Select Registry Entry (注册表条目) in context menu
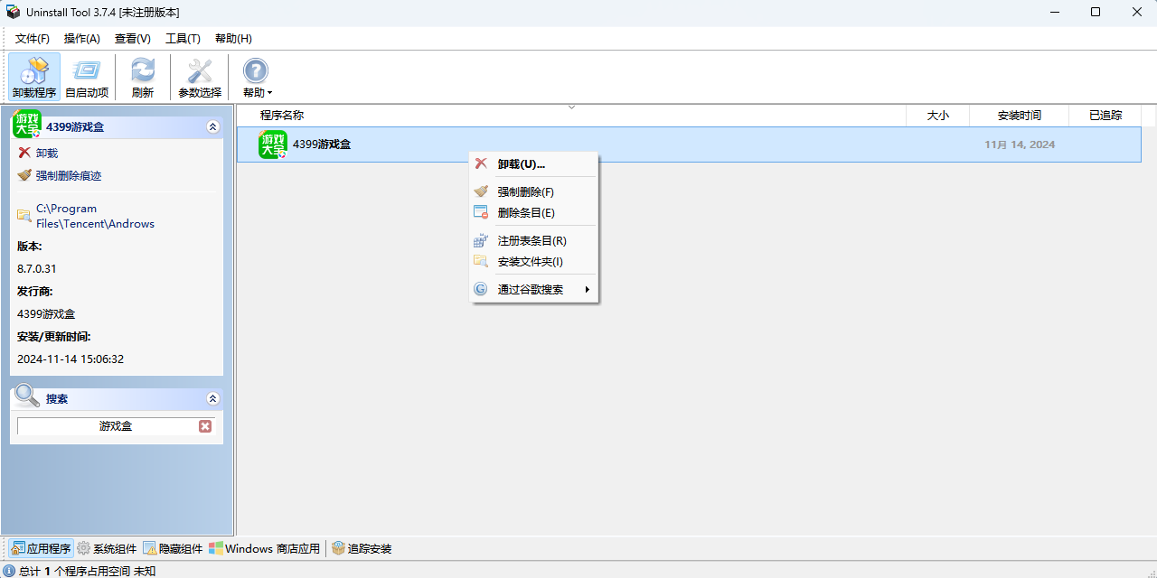The height and width of the screenshot is (578, 1157). 531,241
